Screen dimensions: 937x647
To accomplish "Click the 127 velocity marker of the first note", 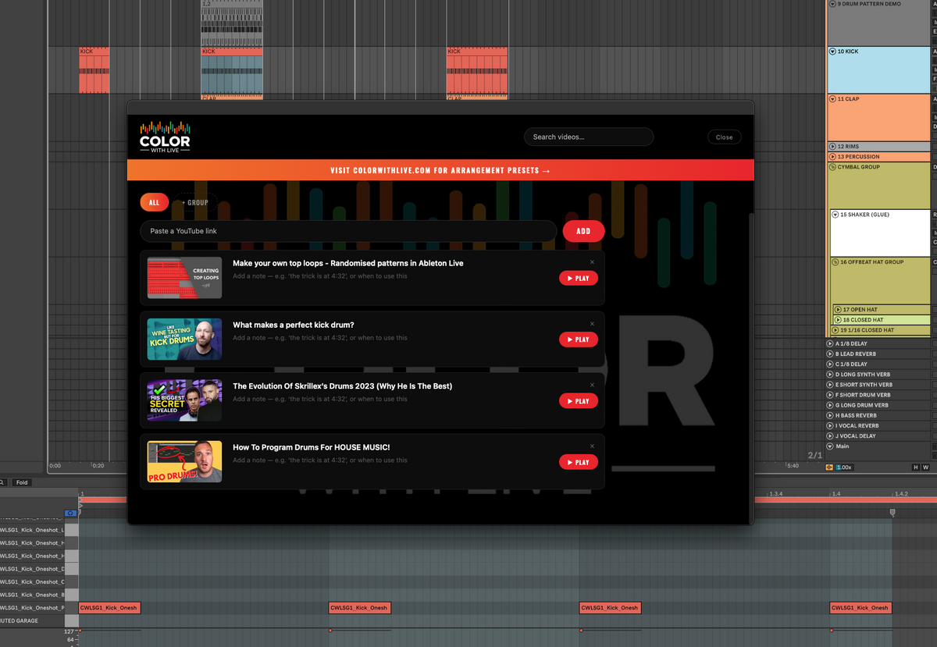I will pyautogui.click(x=80, y=630).
